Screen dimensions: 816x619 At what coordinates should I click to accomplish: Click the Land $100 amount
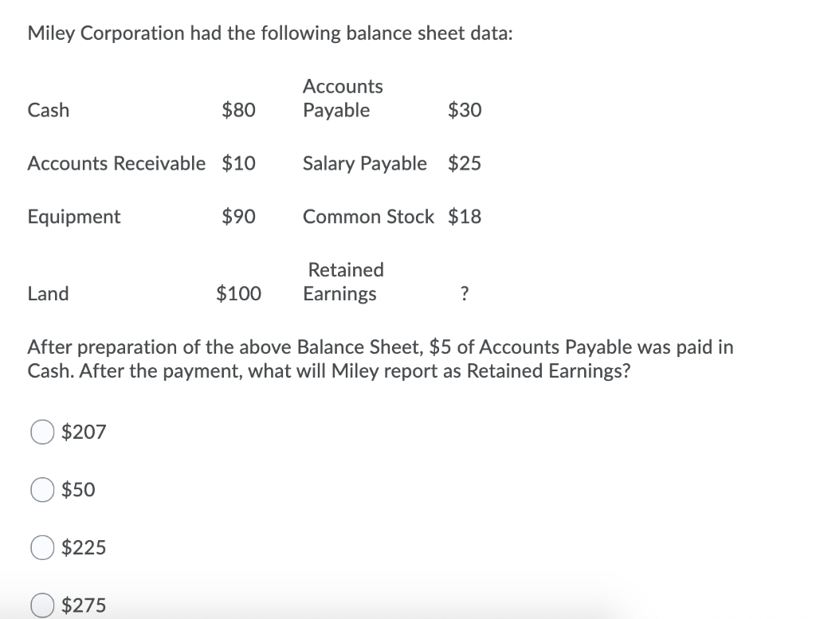coord(238,293)
